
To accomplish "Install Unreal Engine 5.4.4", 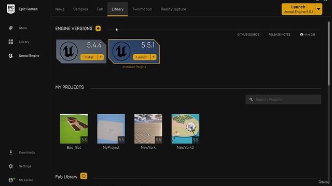I will (x=89, y=57).
